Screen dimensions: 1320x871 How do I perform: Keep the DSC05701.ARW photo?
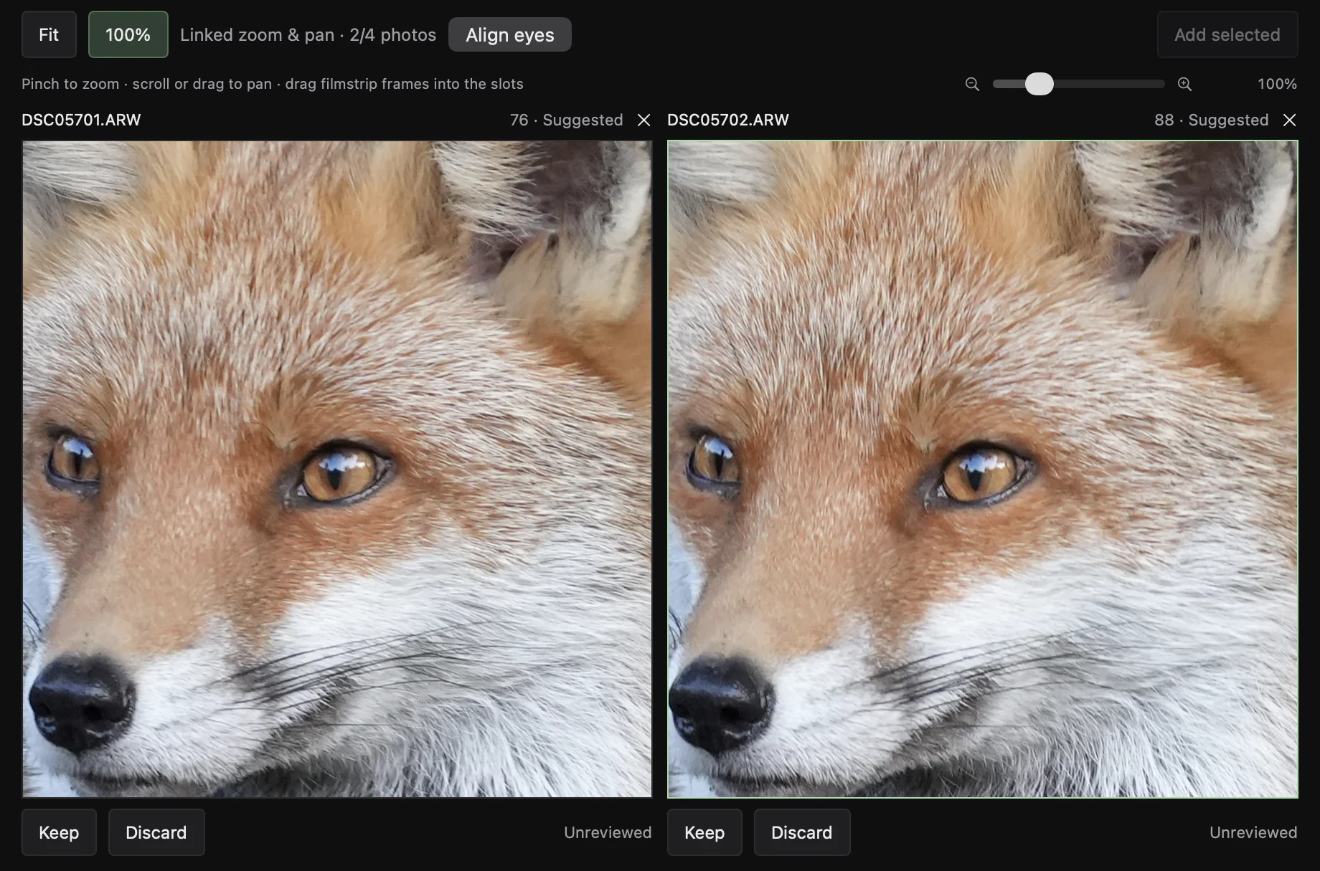[59, 832]
